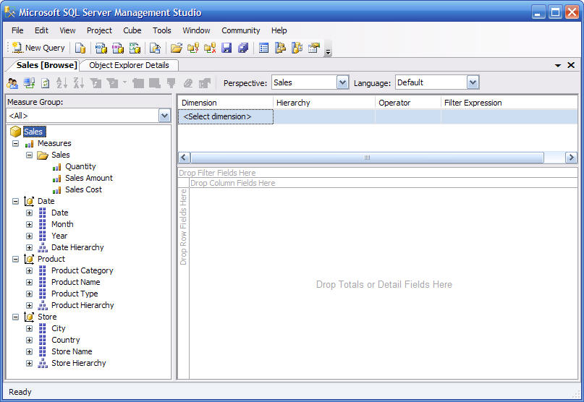584x402 pixels.
Task: Click the Open File folder icon
Action: coord(176,48)
